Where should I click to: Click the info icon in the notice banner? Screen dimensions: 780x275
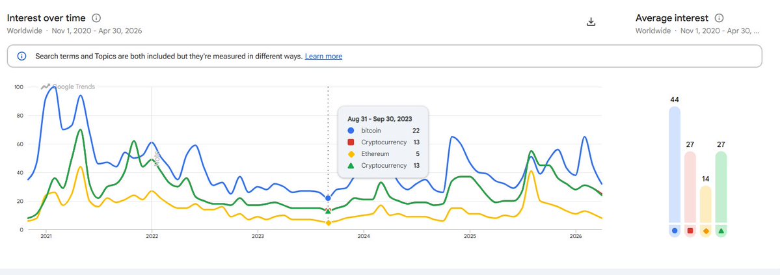21,56
